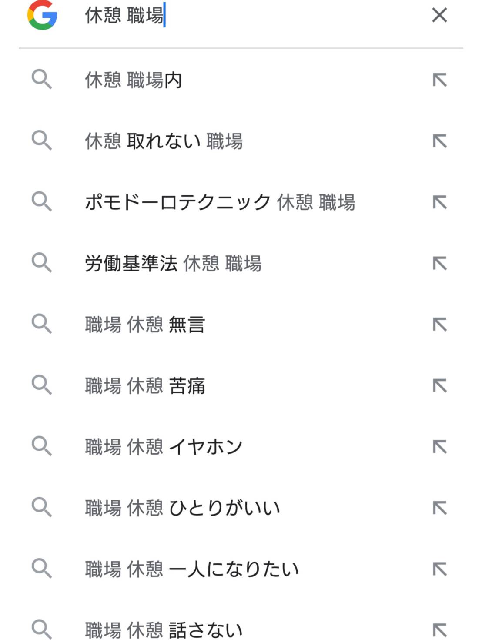
Task: Tap the arrow icon beside 職場 休憩 一人になりたい
Action: 439,569
